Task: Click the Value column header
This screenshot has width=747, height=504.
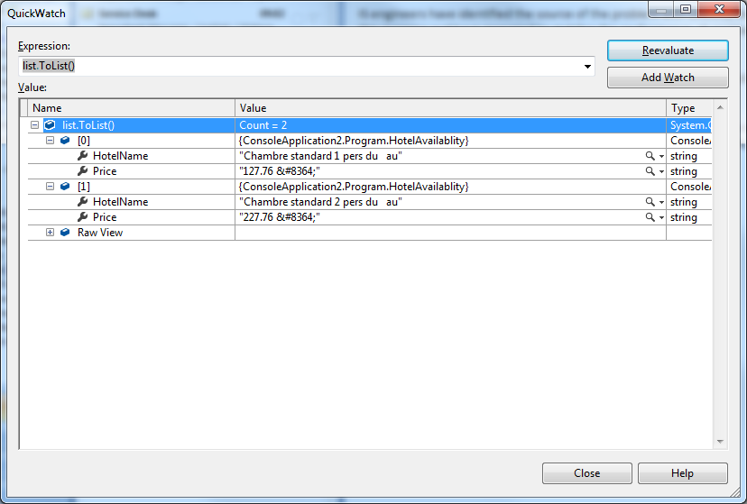Action: point(450,108)
